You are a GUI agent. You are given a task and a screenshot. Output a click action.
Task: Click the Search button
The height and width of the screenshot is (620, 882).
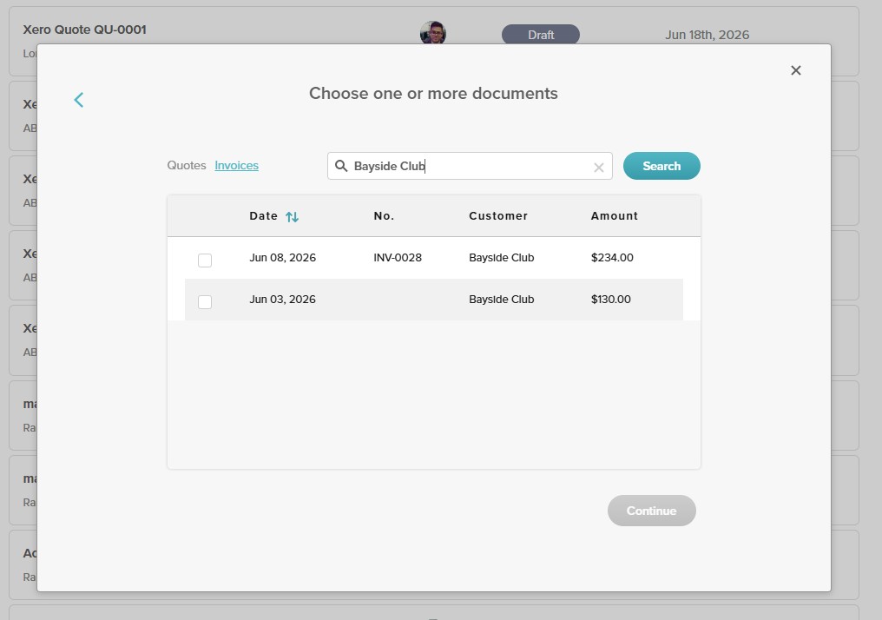[x=661, y=166]
